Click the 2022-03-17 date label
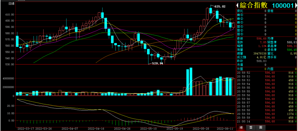The width and height of the screenshot is (298, 131). [25, 129]
